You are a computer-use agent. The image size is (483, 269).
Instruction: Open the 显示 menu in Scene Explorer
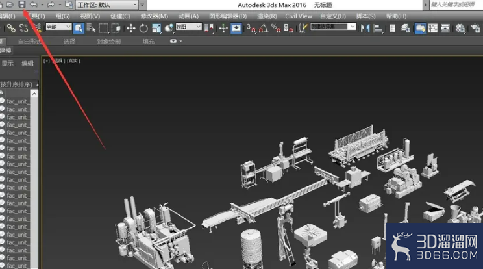coord(7,64)
